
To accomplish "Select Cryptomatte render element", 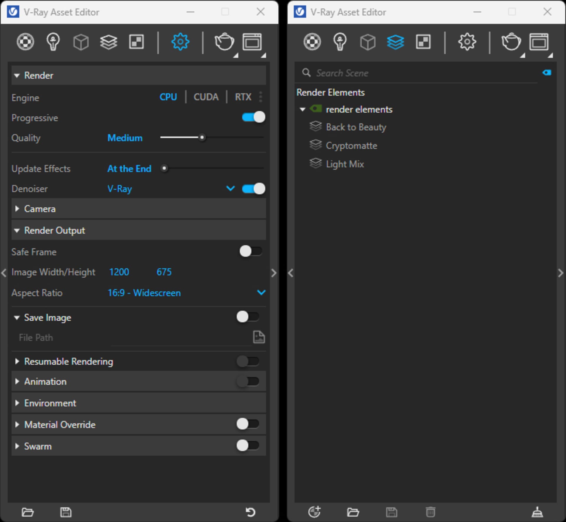I will (351, 146).
